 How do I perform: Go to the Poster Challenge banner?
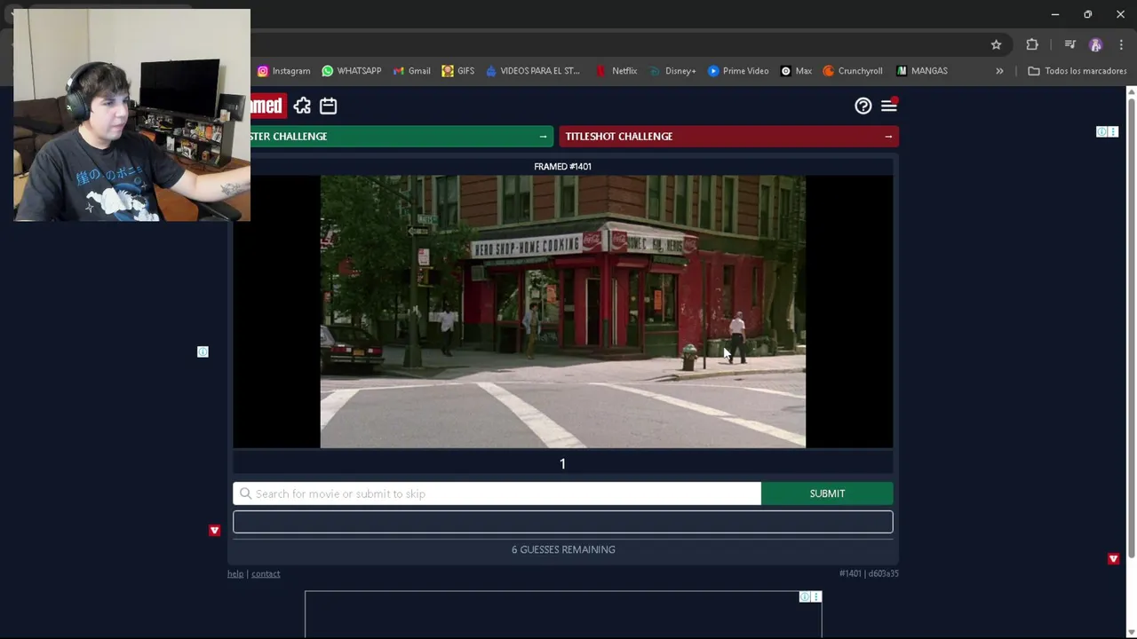coord(402,136)
